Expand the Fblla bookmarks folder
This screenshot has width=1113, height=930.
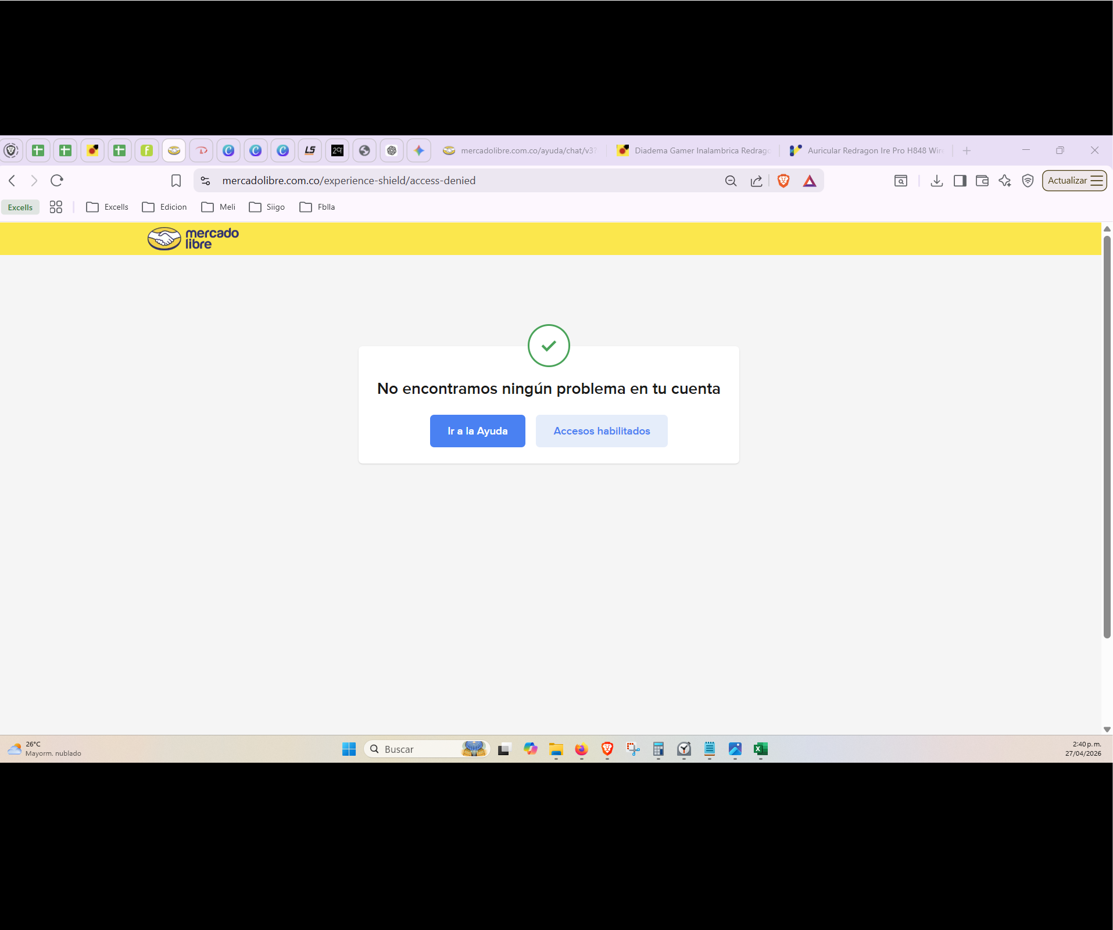[317, 207]
